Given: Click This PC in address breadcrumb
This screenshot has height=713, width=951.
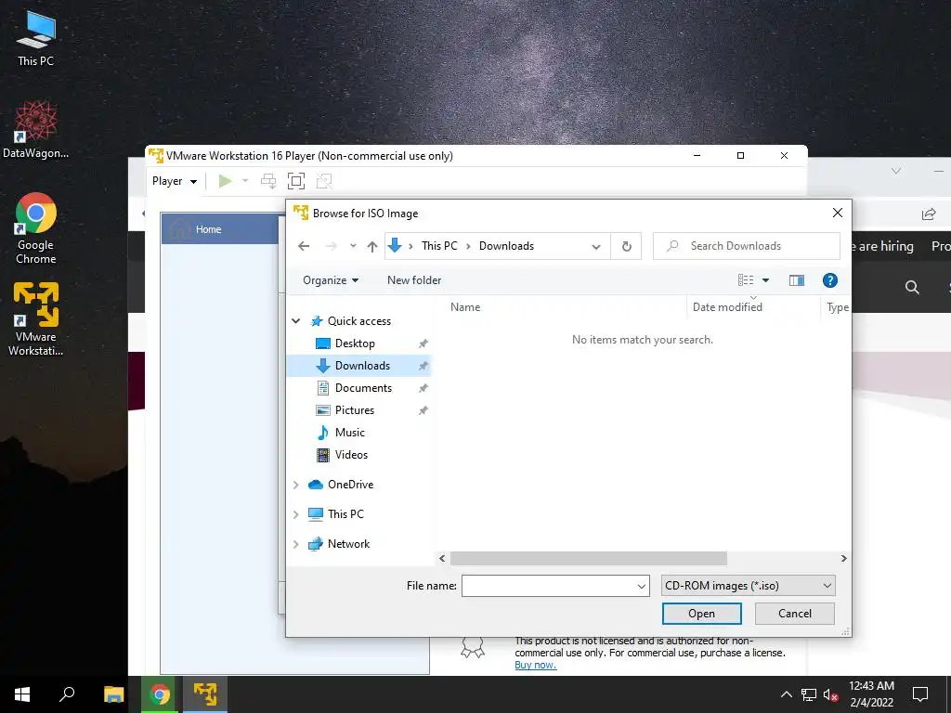Looking at the screenshot, I should pyautogui.click(x=439, y=245).
